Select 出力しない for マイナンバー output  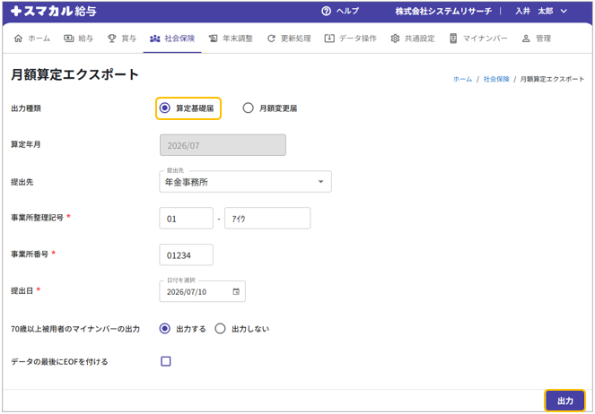point(220,328)
